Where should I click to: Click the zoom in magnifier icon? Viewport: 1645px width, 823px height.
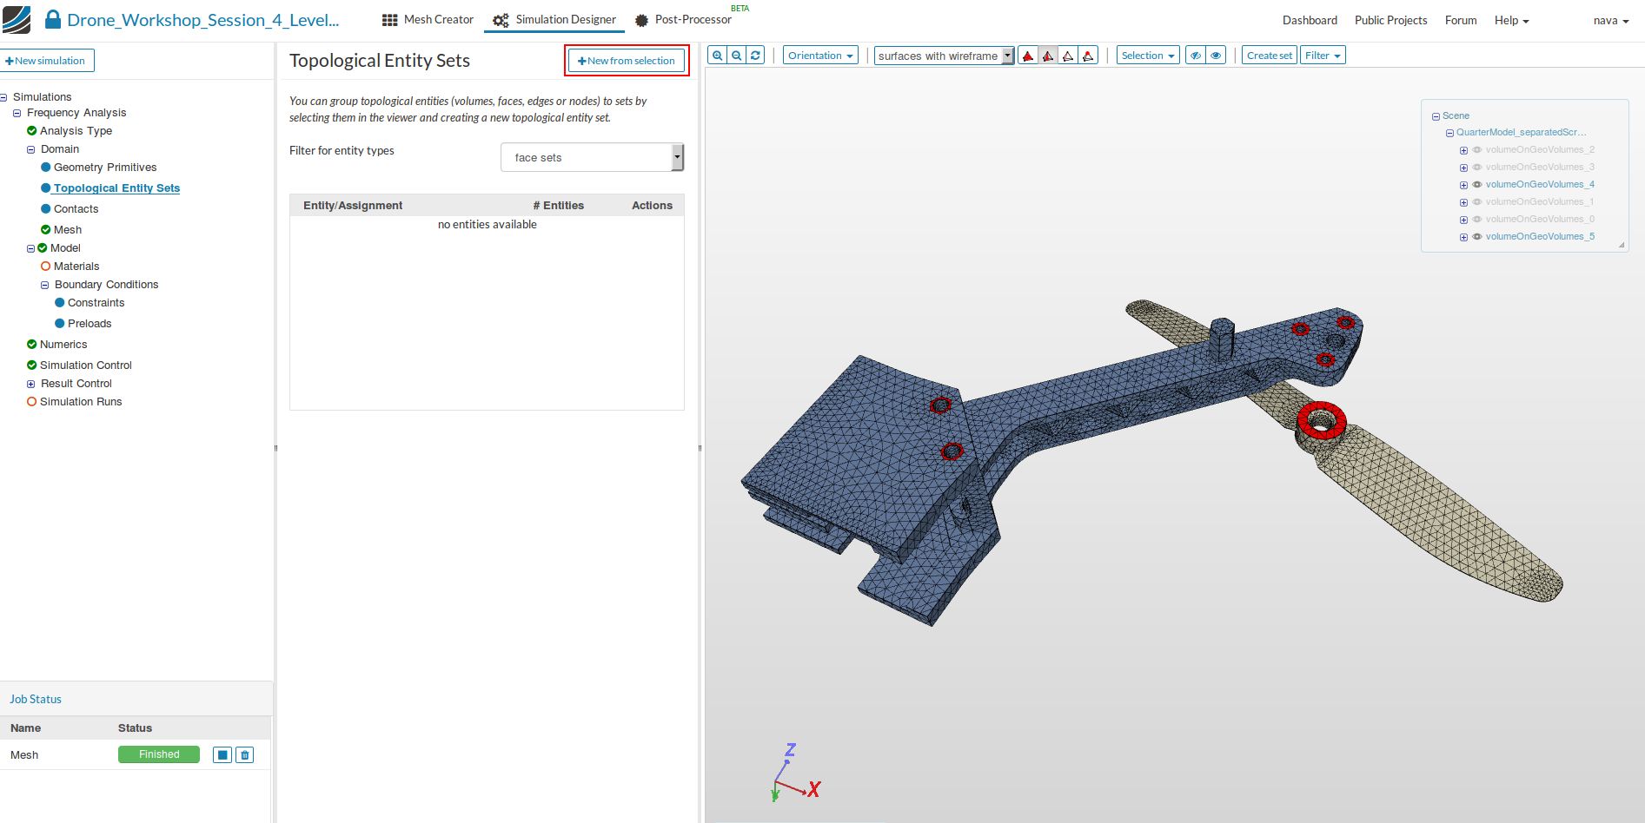(717, 56)
